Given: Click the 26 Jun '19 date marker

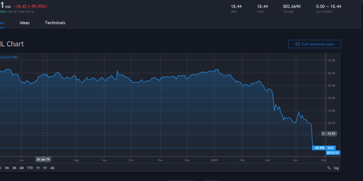Looking at the screenshot, I should tap(44, 159).
